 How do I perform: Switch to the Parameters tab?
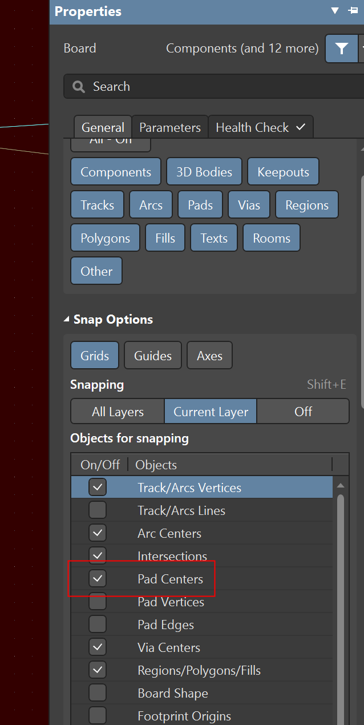pyautogui.click(x=169, y=127)
